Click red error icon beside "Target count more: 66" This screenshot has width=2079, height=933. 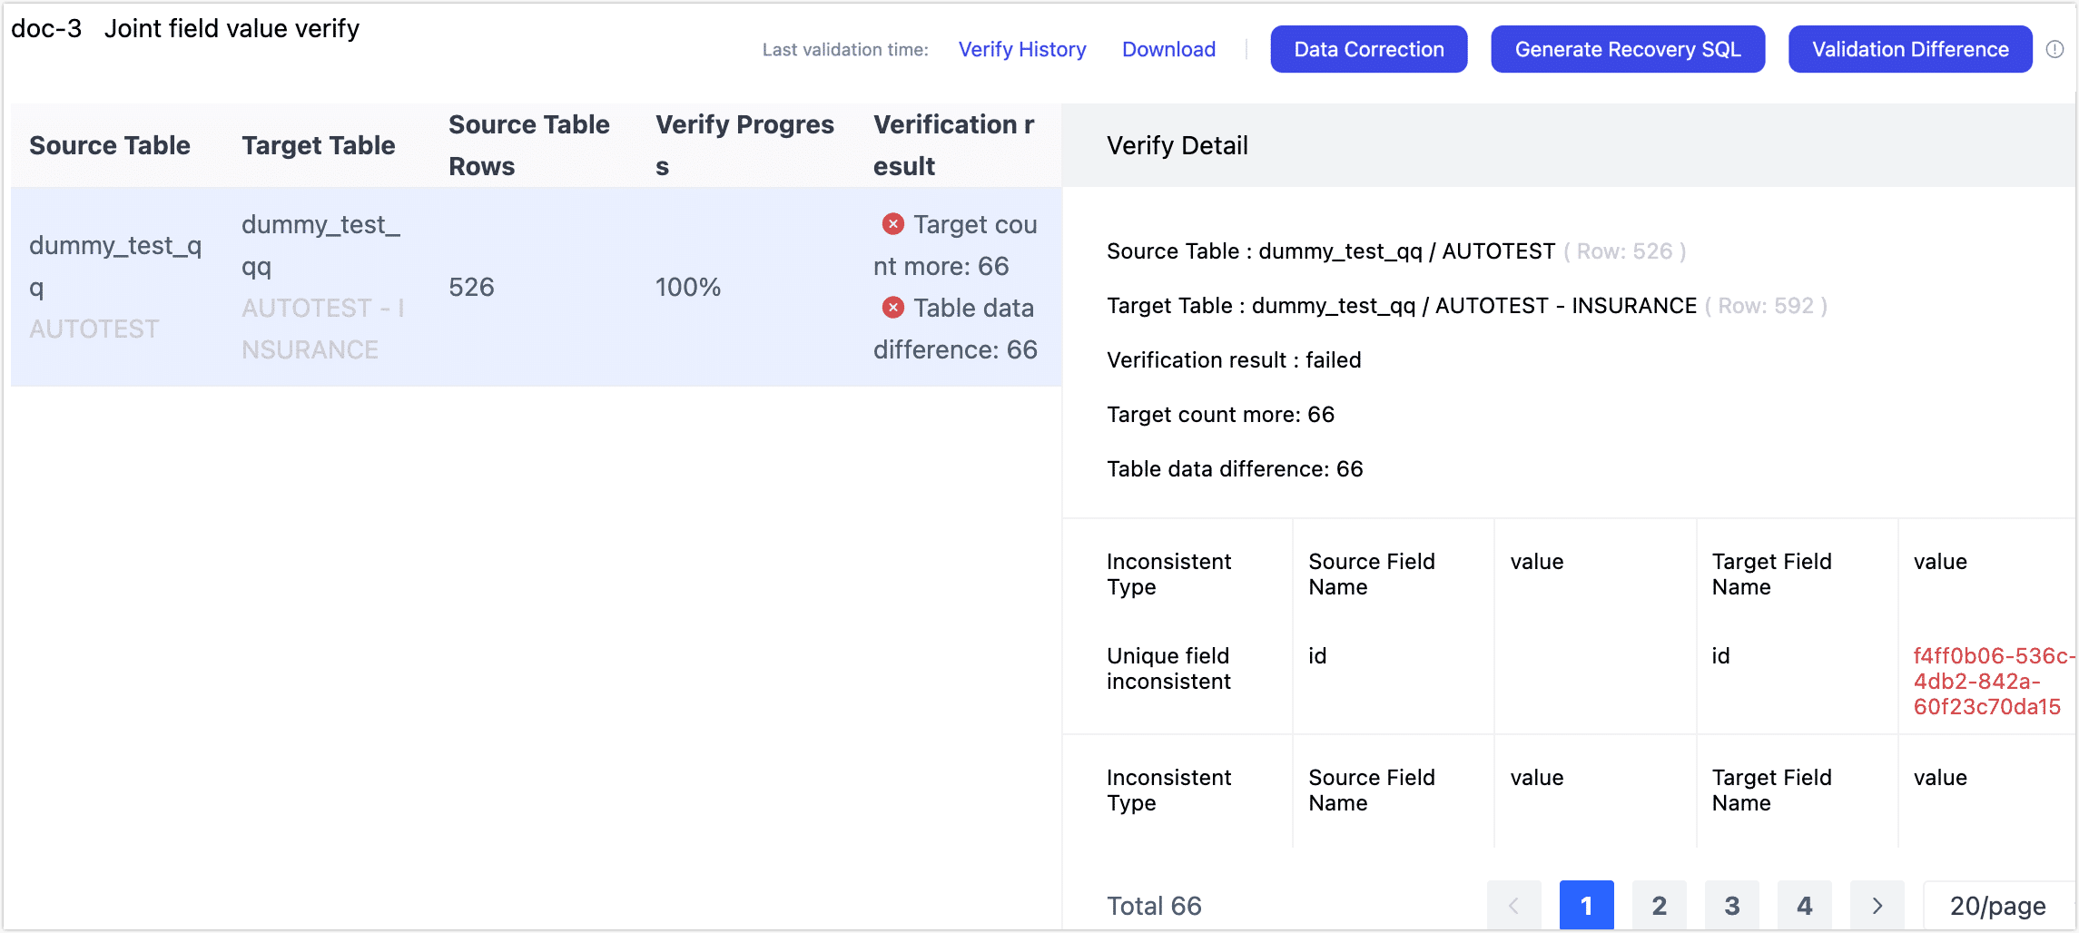tap(892, 224)
